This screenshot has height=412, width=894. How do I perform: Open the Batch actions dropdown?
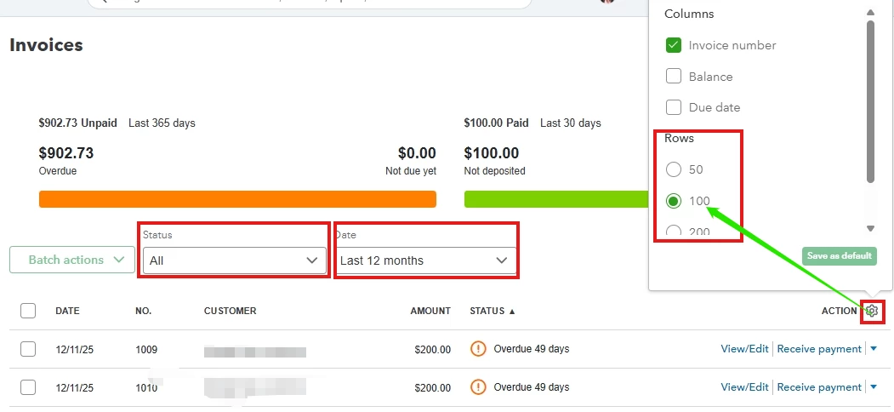click(72, 260)
